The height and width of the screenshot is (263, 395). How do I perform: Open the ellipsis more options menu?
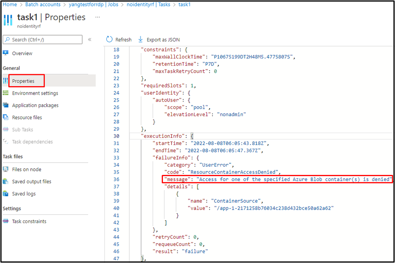pos(98,17)
